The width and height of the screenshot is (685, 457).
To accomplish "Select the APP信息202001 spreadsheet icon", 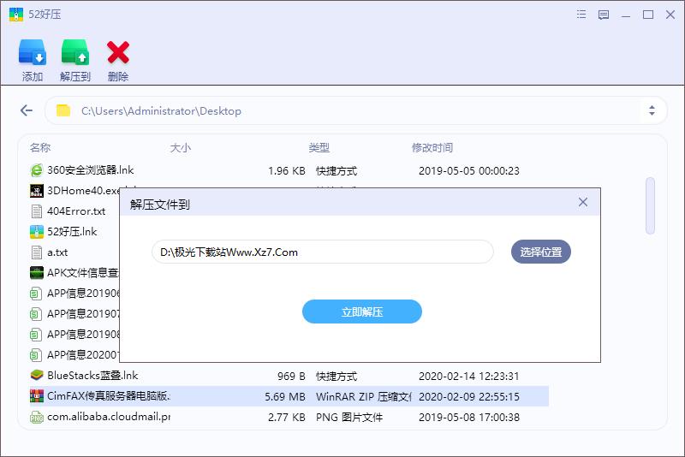I will [36, 355].
